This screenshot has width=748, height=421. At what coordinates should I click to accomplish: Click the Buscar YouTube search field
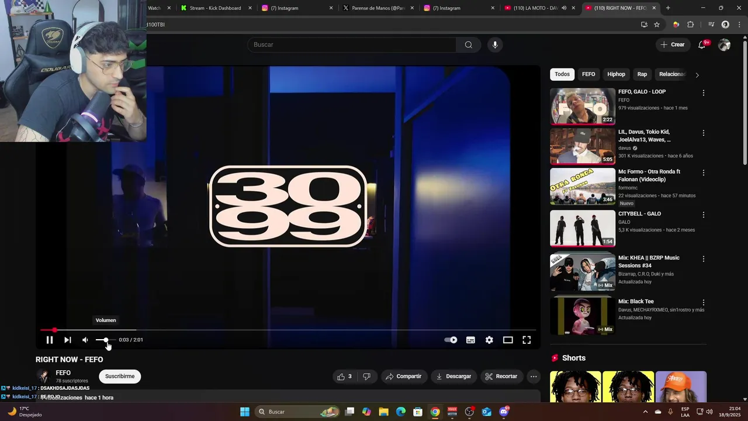tap(352, 44)
